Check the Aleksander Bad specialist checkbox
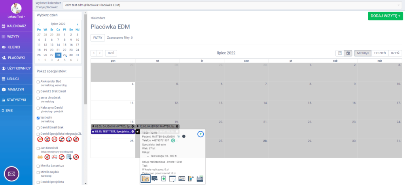The height and width of the screenshot is (185, 405). pos(38,82)
